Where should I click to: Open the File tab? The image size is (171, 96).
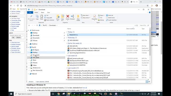30,13
